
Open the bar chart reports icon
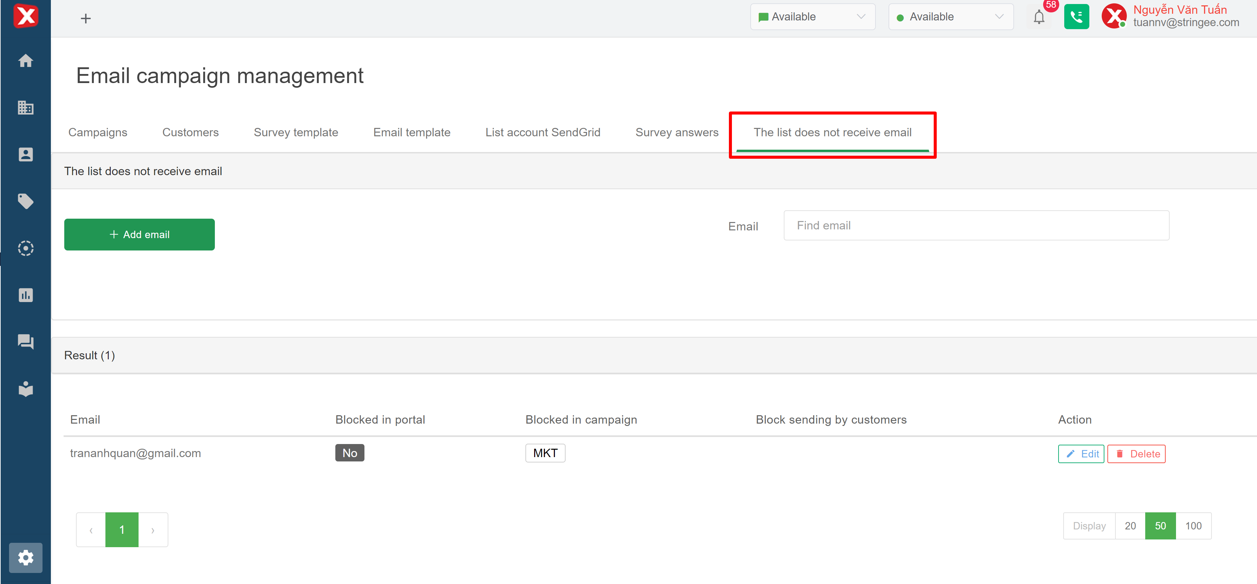25,295
